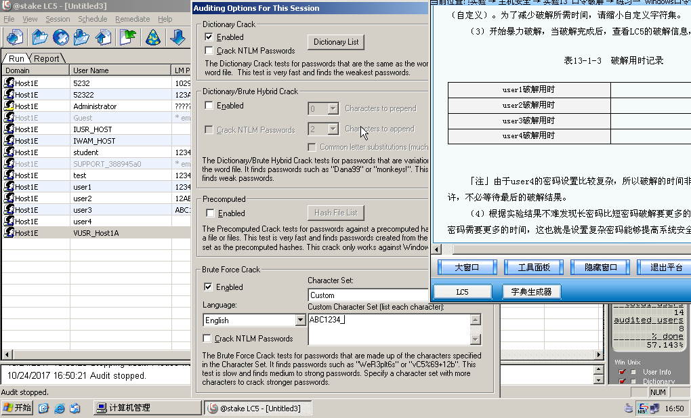The height and width of the screenshot is (418, 691).
Task: Click the New Session toolbar icon
Action: 14,37
